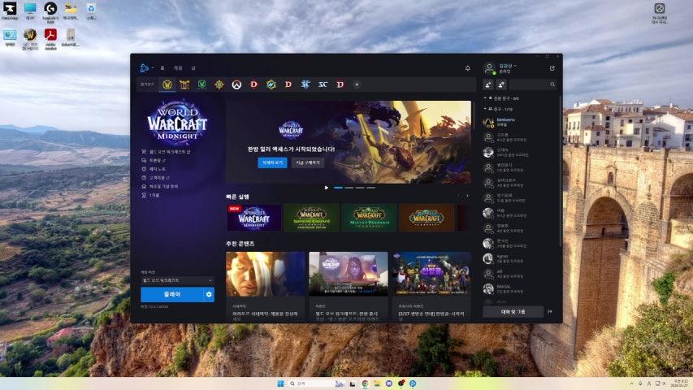Open the friends search magnifier icon
This screenshot has height=390, width=693.
pyautogui.click(x=552, y=84)
